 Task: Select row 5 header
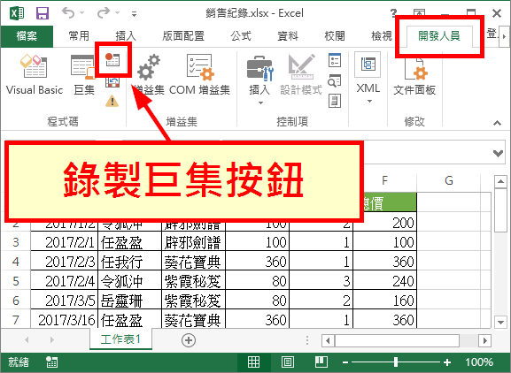pyautogui.click(x=16, y=281)
